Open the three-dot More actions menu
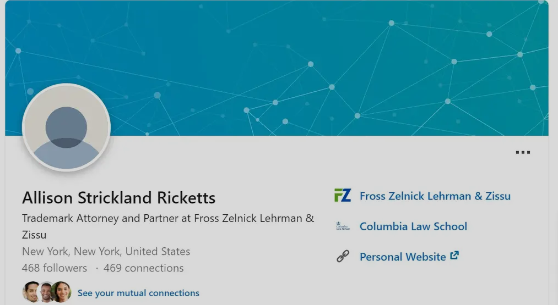Viewport: 558px width, 305px height. coord(523,152)
